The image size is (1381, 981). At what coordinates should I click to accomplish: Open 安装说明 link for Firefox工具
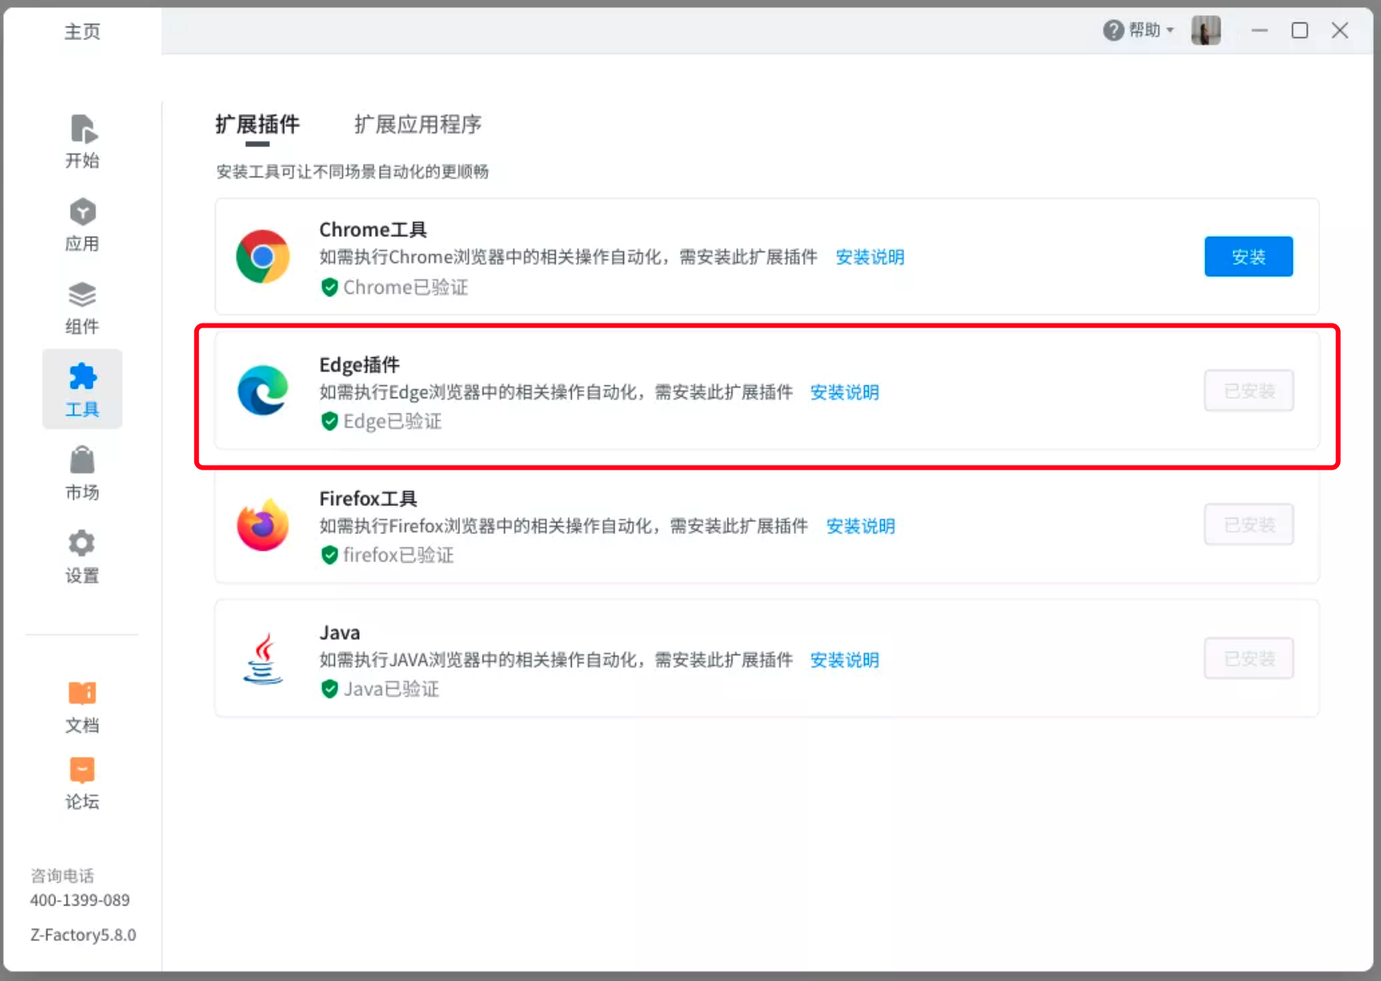[x=860, y=526]
